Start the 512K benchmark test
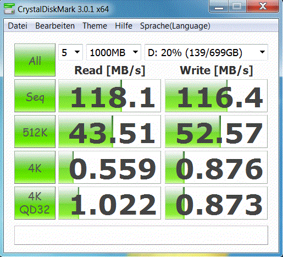Screen dimensions: 283x257 (x=35, y=132)
